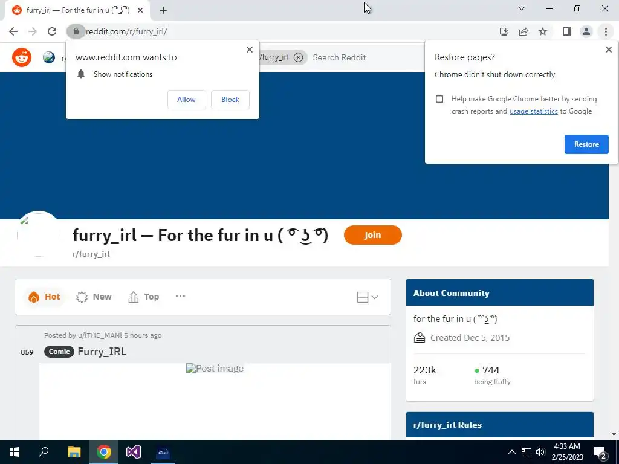
Task: Open File Explorer from taskbar
Action: (x=74, y=452)
